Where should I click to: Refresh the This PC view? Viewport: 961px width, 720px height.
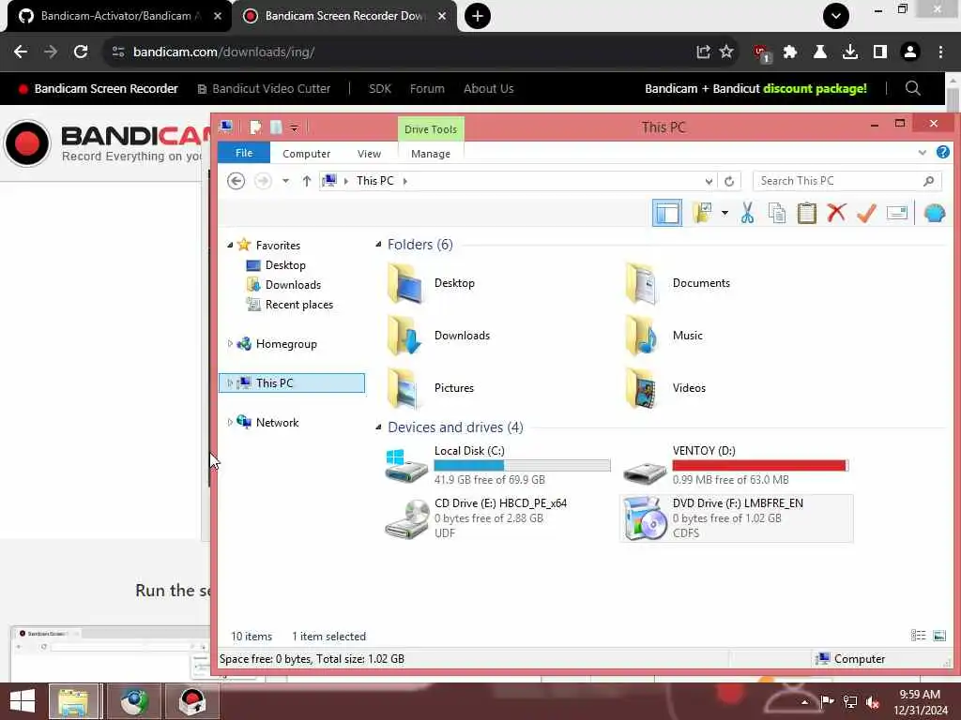click(728, 181)
